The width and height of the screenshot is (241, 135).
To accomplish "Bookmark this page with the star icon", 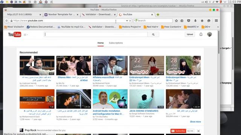I will click(176, 21).
